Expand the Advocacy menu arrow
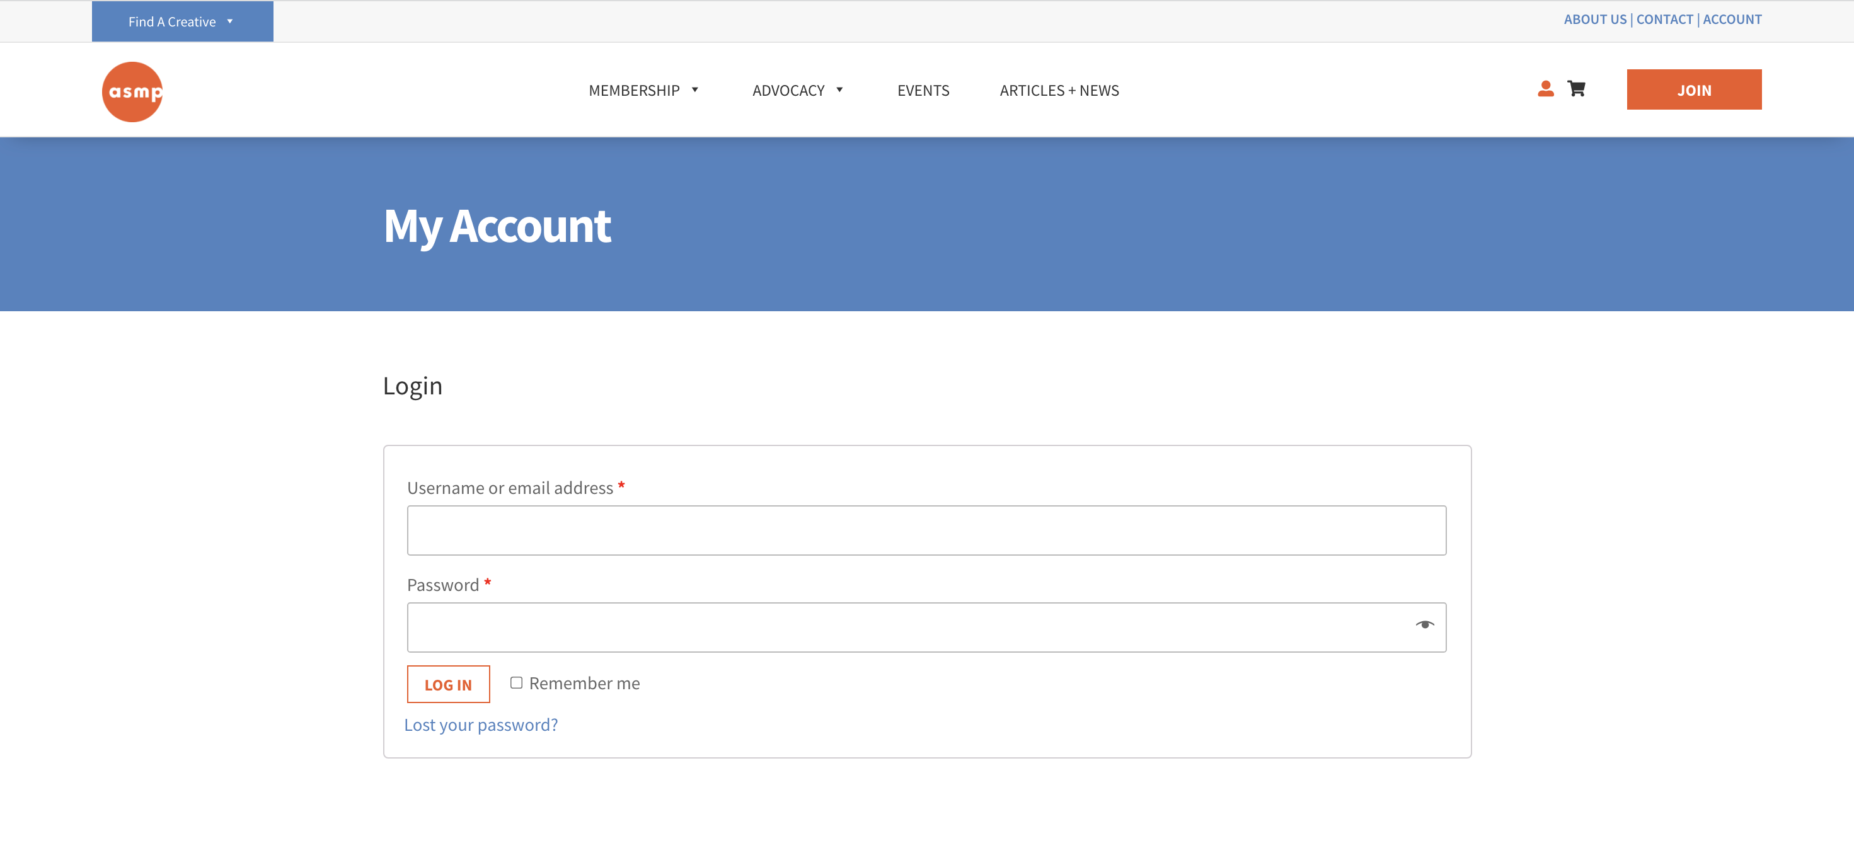Image resolution: width=1854 pixels, height=848 pixels. pyautogui.click(x=840, y=90)
